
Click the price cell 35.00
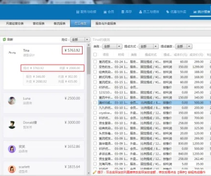point(199,164)
